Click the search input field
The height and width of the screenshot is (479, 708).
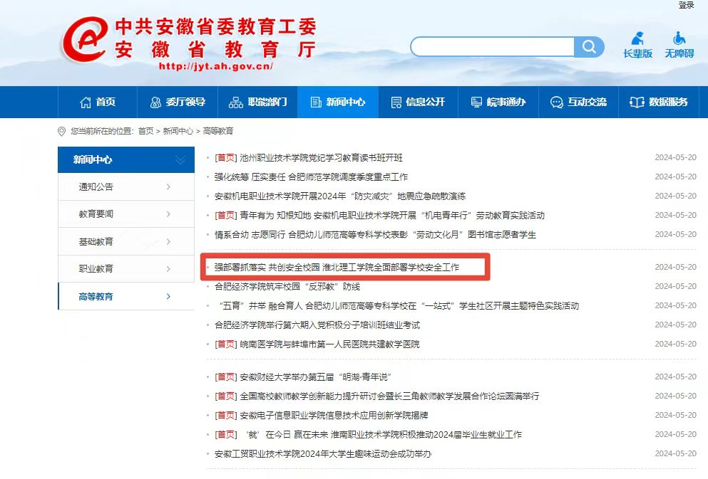point(492,47)
